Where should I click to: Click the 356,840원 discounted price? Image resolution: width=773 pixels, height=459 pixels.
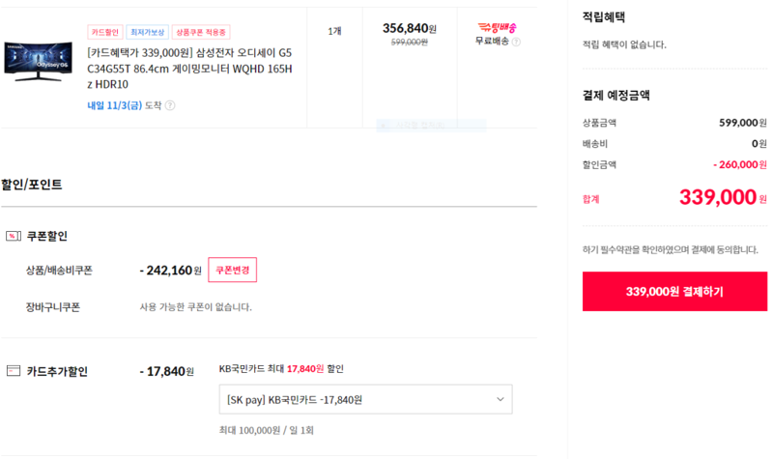click(x=409, y=29)
